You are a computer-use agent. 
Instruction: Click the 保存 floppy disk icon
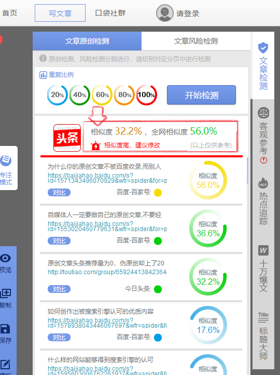5,329
